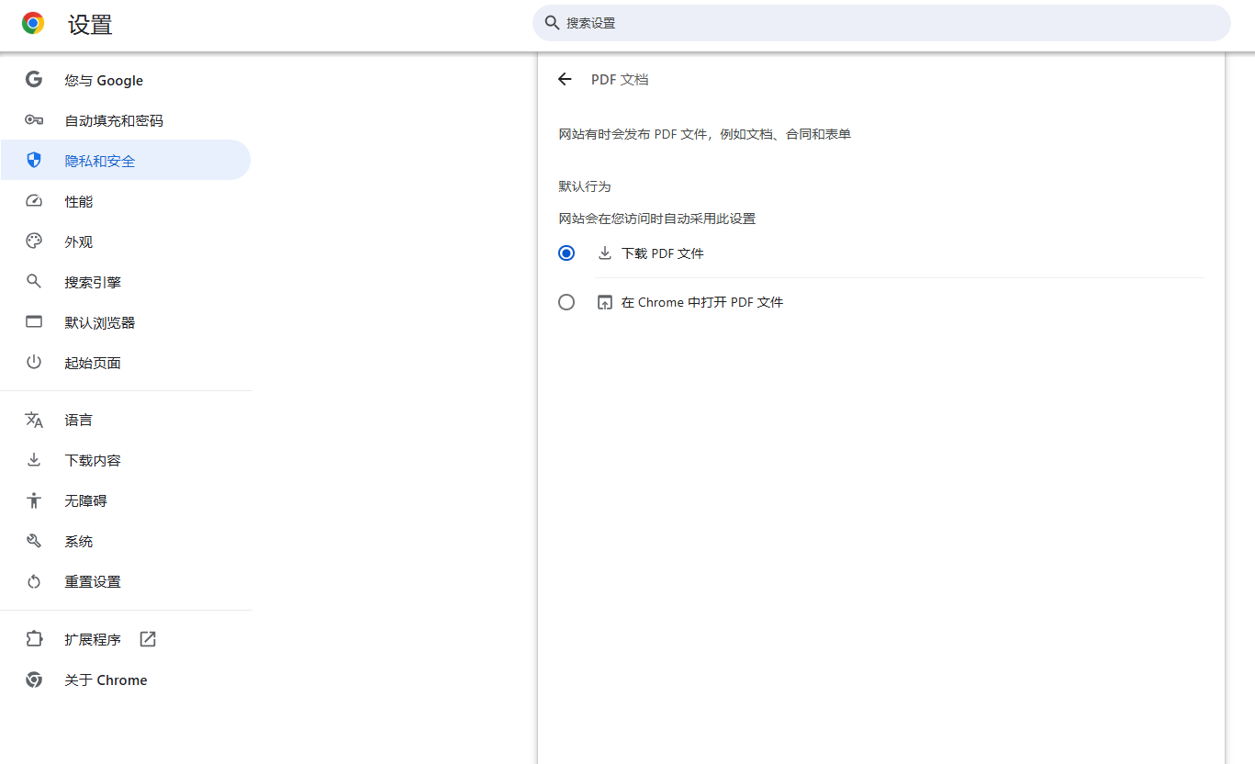
Task: Select the 下载 PDF 文件 radio button
Action: [x=566, y=253]
